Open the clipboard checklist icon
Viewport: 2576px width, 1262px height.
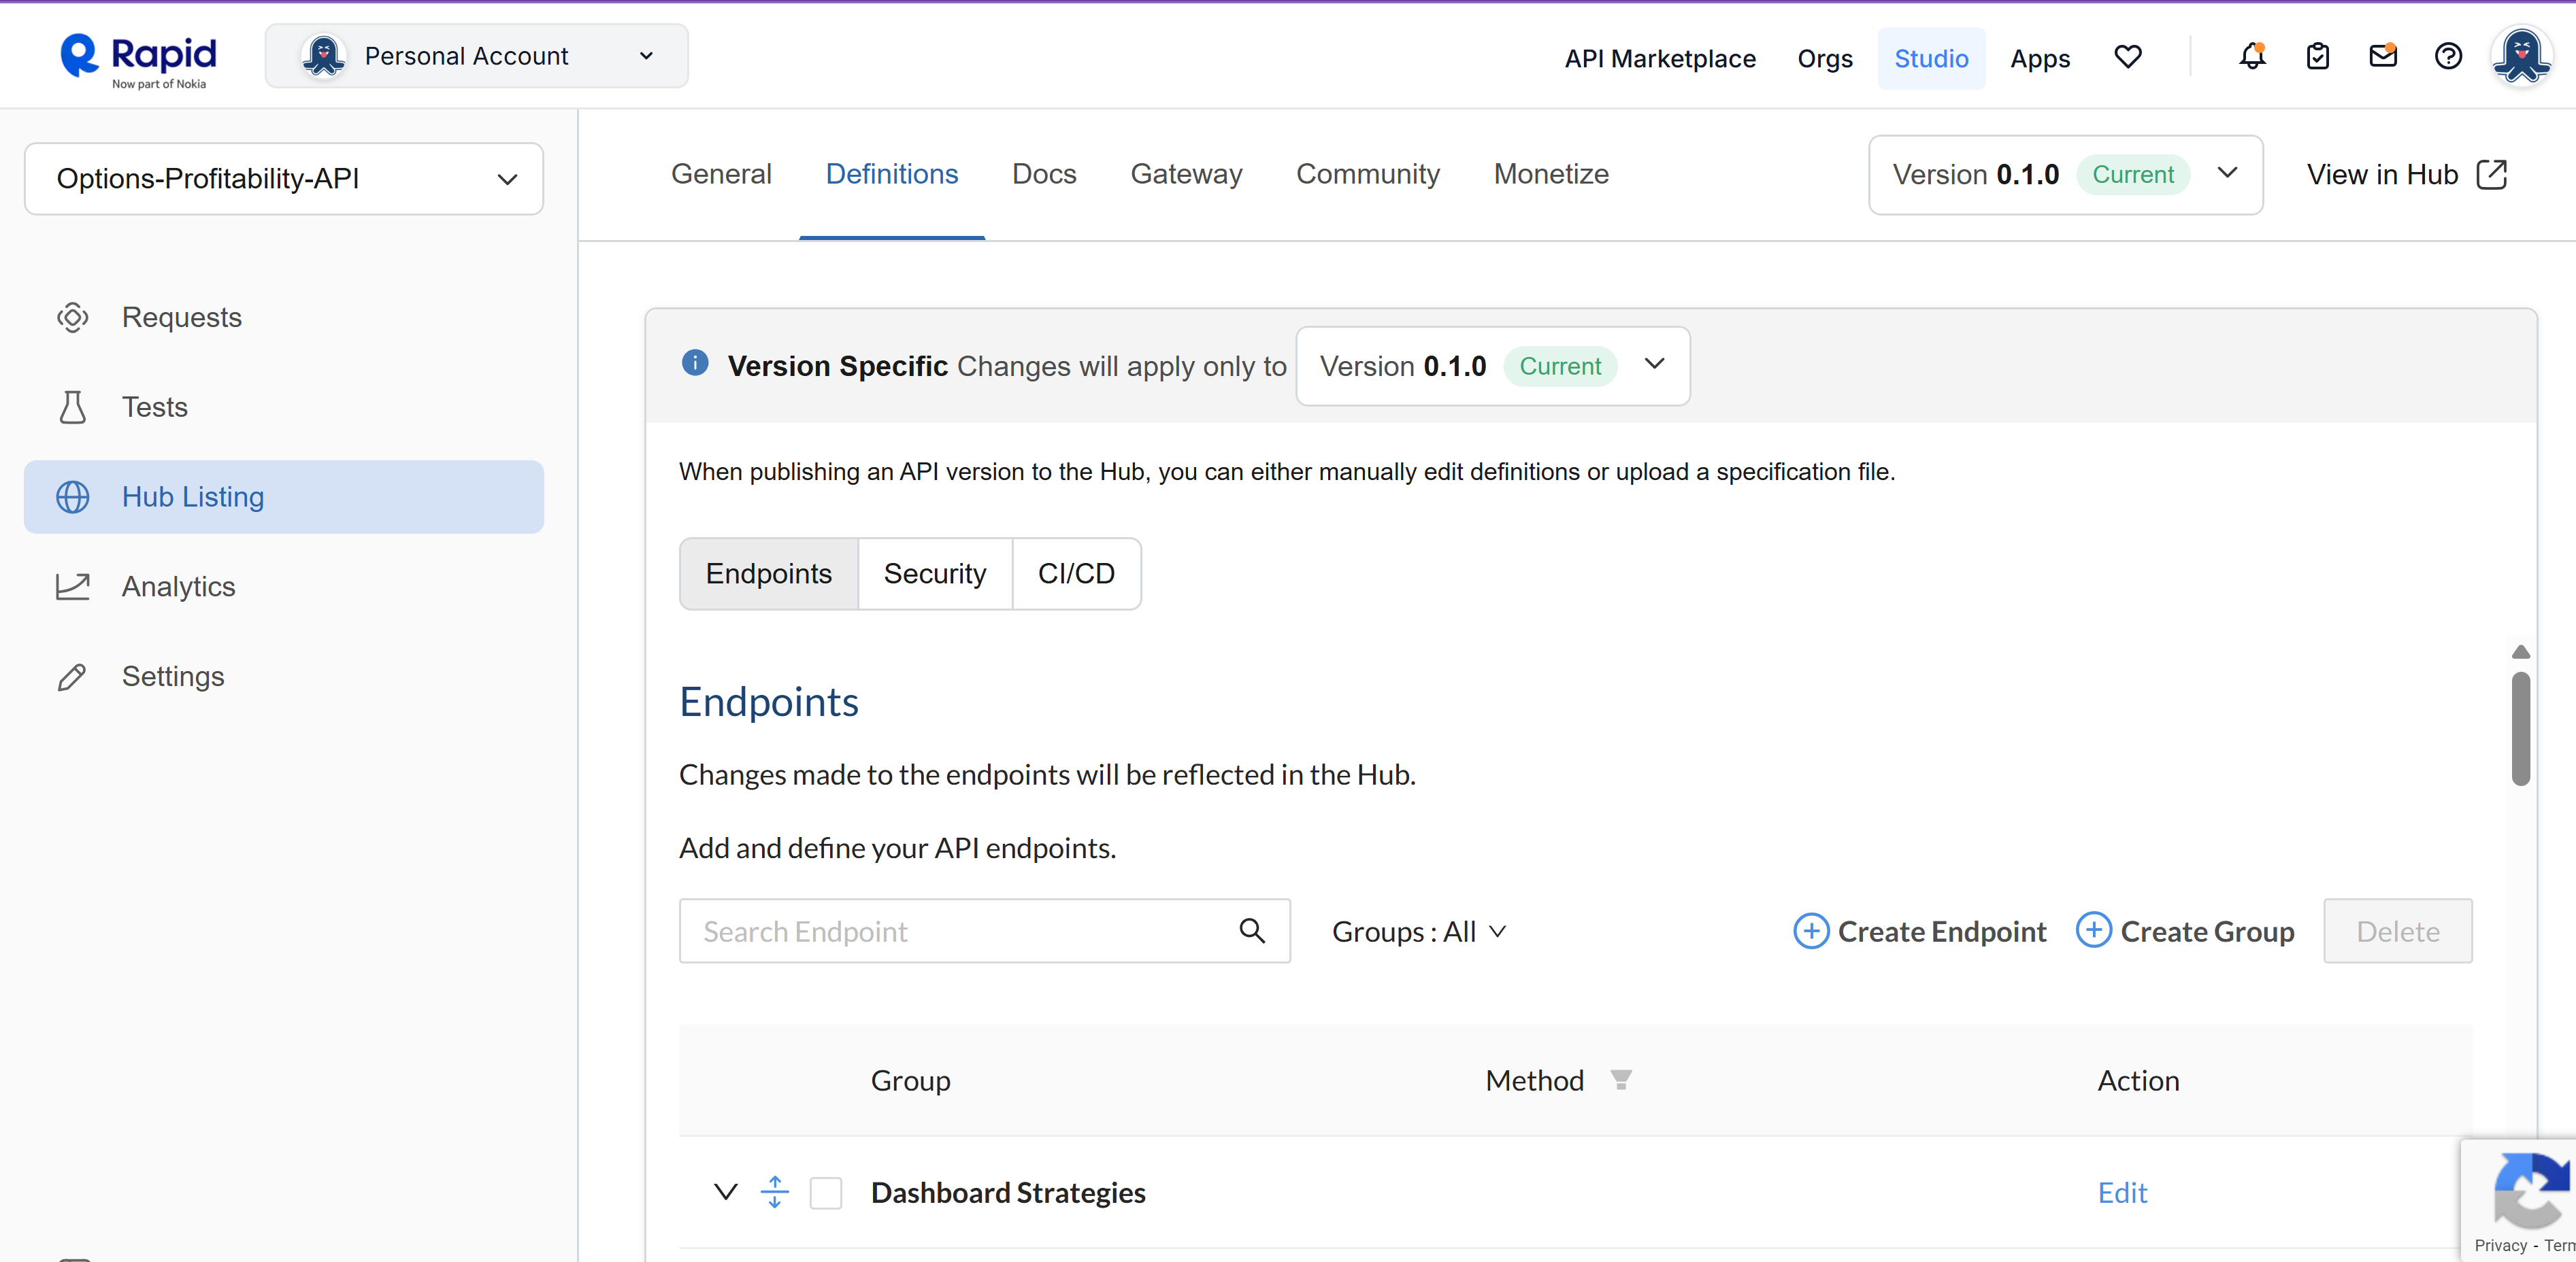[2317, 57]
